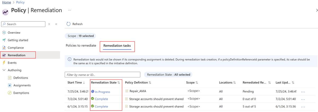Image resolution: width=318 pixels, height=112 pixels.
Task: Open the Compliance page icon
Action: point(4,48)
